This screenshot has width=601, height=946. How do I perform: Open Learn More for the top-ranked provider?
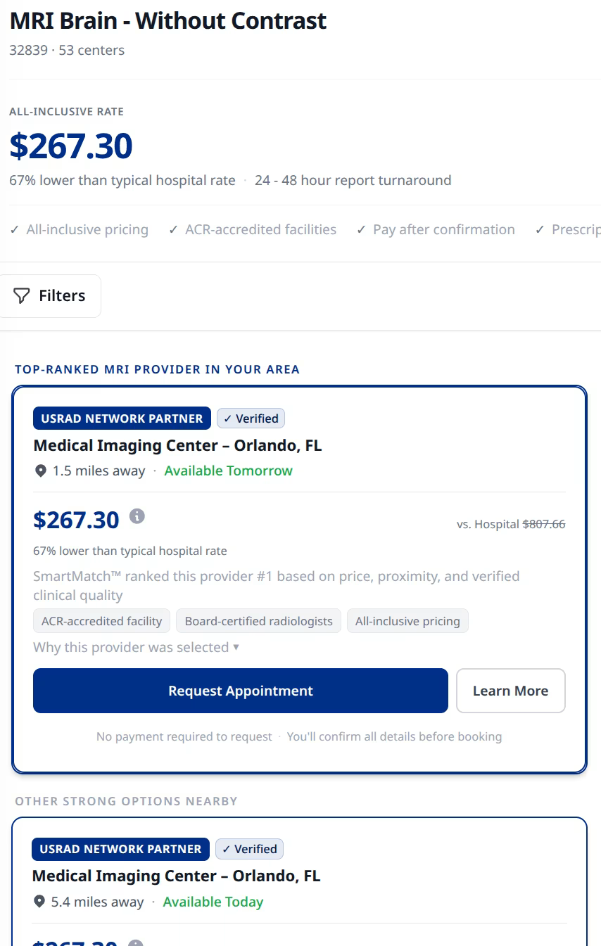510,691
